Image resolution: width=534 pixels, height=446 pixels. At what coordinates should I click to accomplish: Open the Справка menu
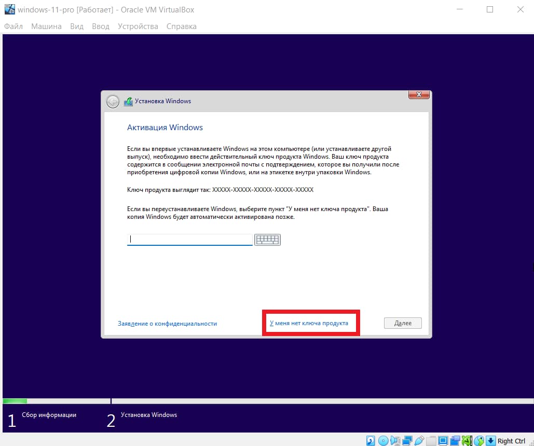point(181,26)
